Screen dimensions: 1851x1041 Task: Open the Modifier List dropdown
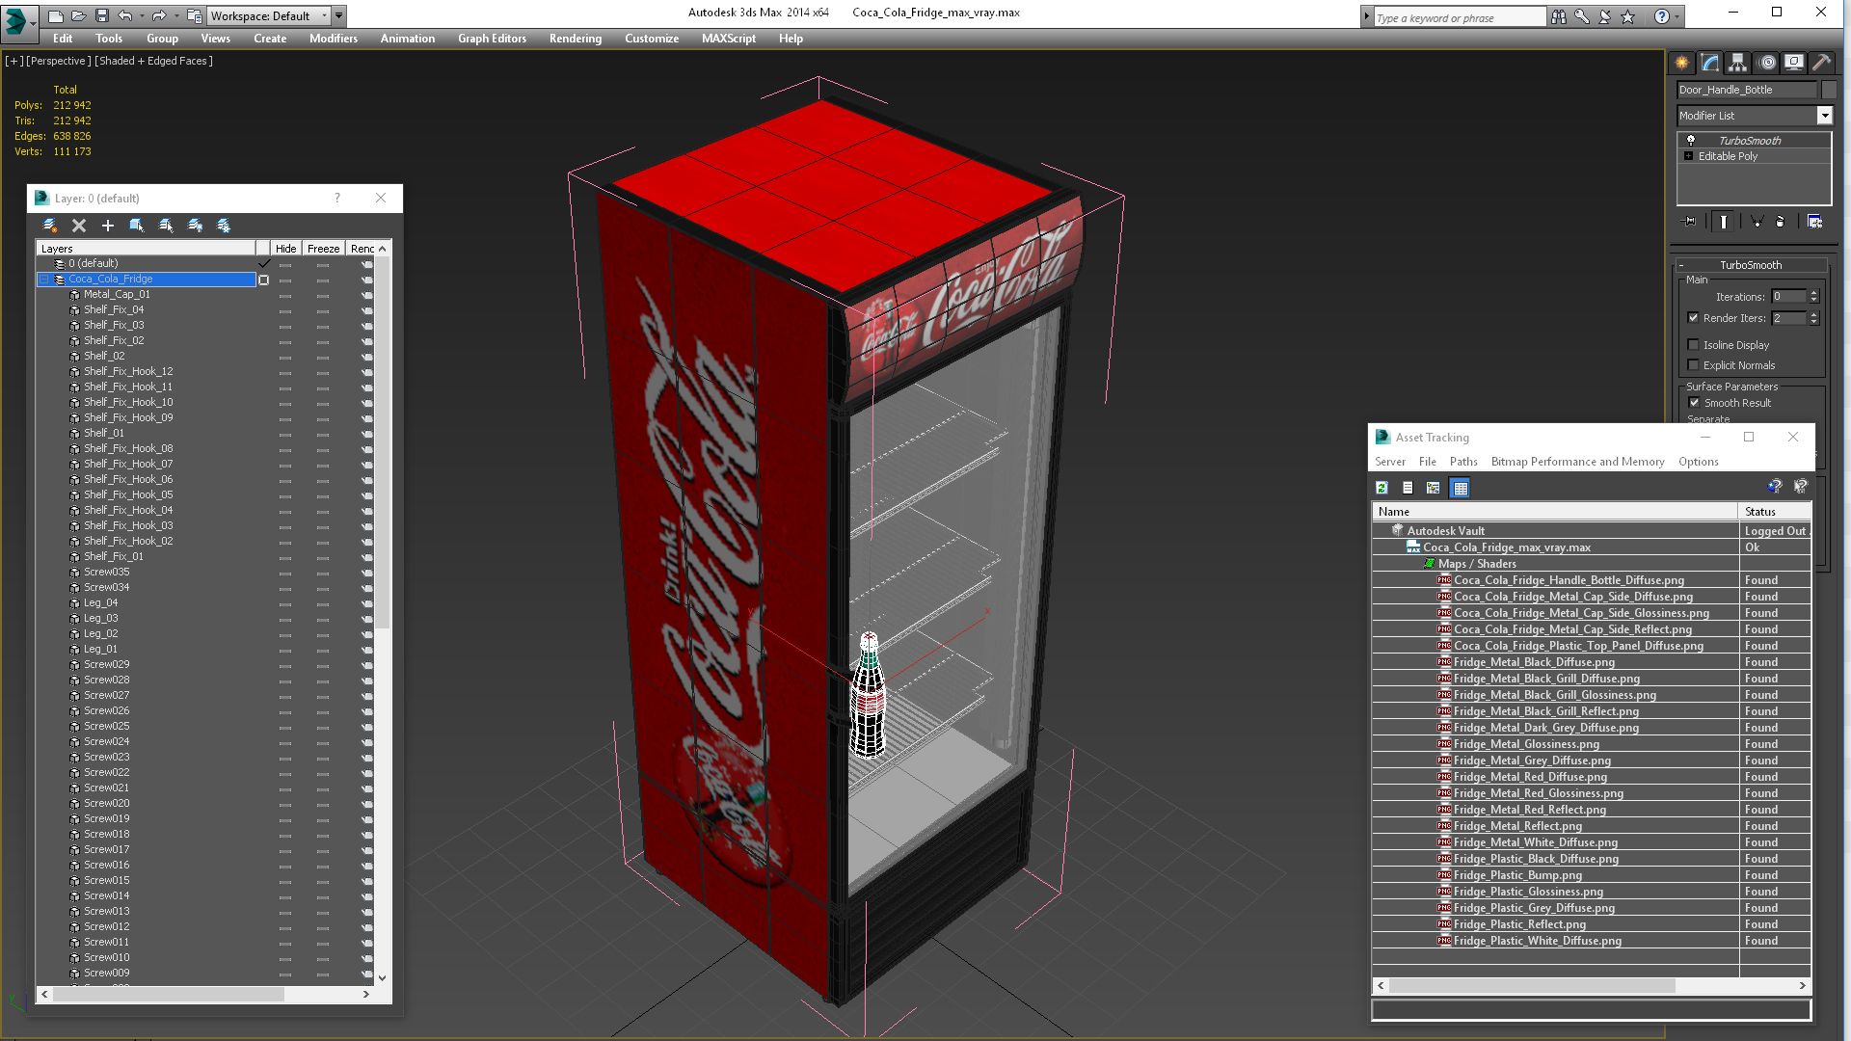click(1824, 116)
